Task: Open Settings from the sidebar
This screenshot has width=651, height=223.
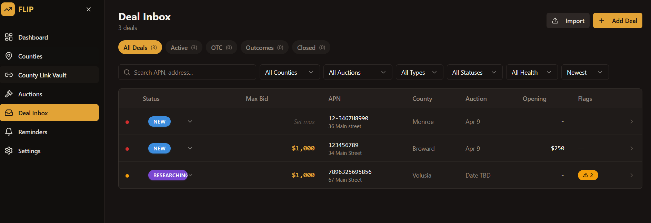Action: click(50, 151)
